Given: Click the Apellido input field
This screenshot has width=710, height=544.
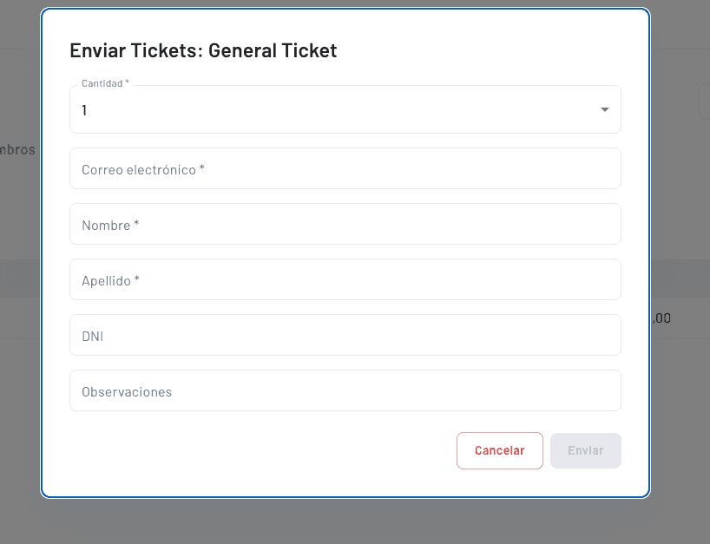Looking at the screenshot, I should pyautogui.click(x=345, y=279).
